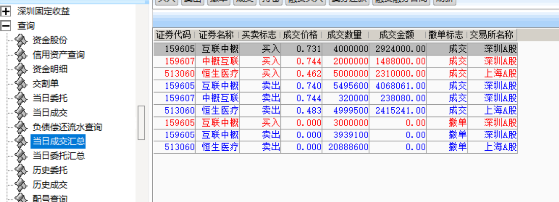The image size is (559, 202).
Task: Click 上海A股 in the 2310000.00 row
Action: 492,74
